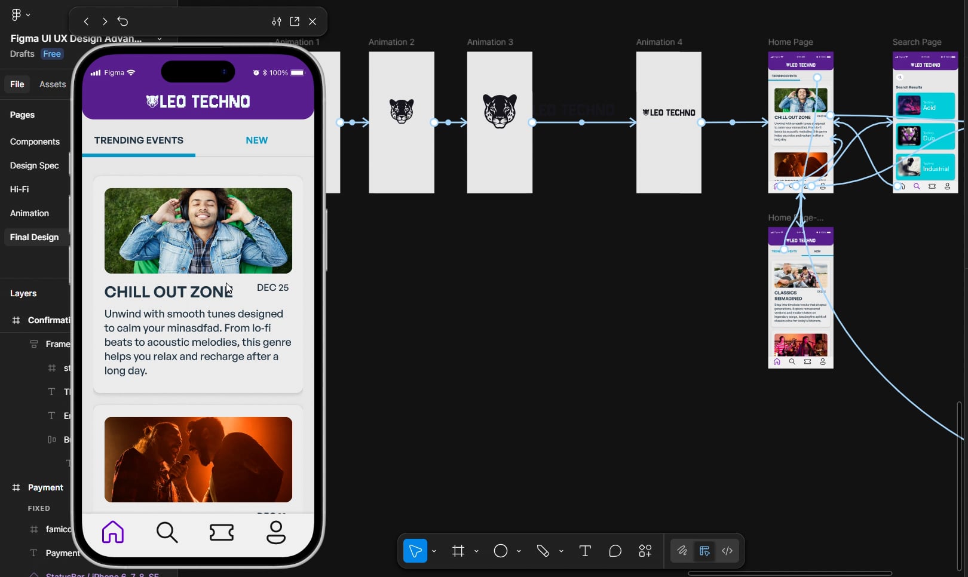Open the Actions menu in the toolbar
Image resolution: width=968 pixels, height=577 pixels.
[x=645, y=551]
